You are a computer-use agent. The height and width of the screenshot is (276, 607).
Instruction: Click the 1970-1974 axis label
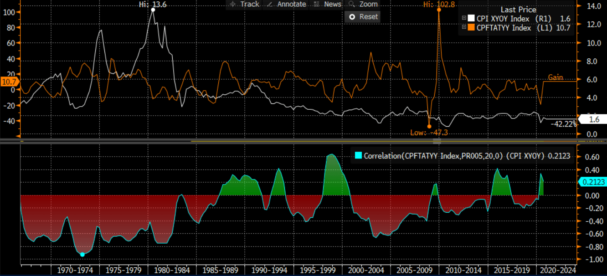[x=75, y=270]
